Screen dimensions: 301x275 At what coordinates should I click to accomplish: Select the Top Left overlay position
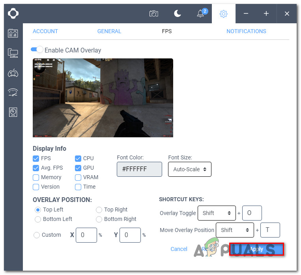pos(38,210)
